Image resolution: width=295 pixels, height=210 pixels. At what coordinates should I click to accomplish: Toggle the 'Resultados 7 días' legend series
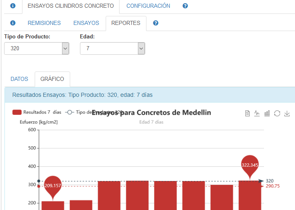click(x=37, y=112)
